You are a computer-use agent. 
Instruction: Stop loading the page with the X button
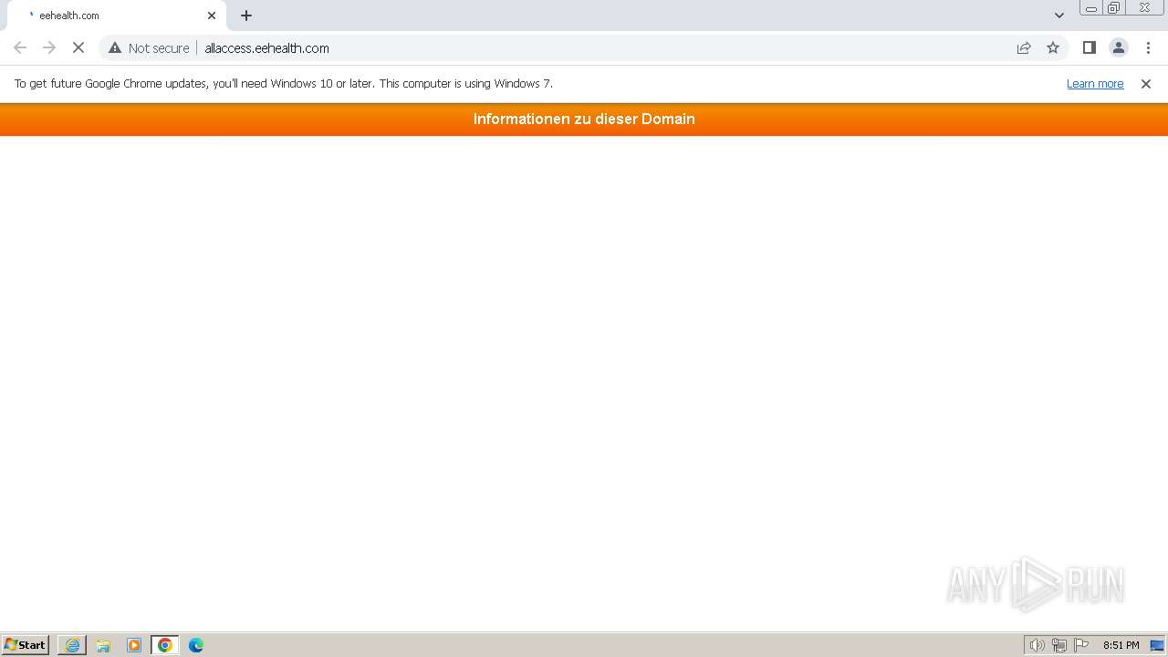coord(78,47)
